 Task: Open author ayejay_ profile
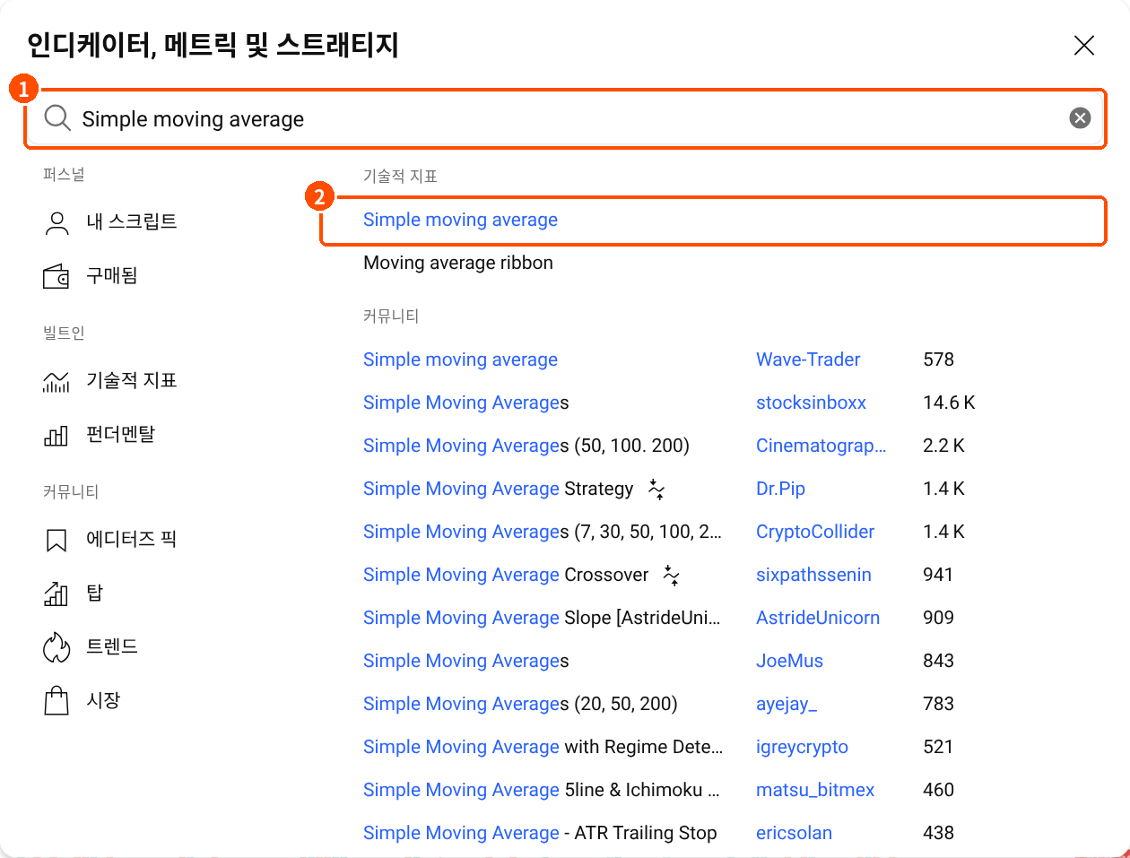787,704
